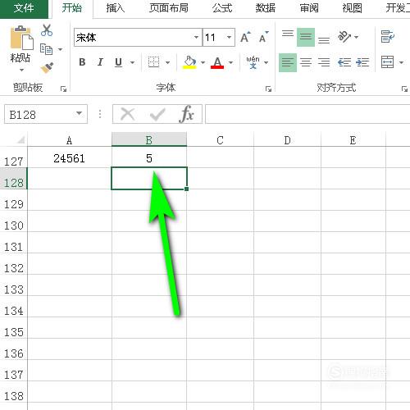Toggle align text right

pos(324,62)
